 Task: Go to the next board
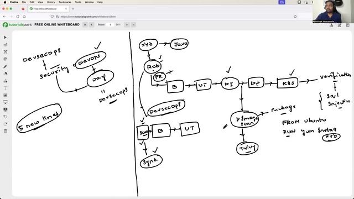127,24
